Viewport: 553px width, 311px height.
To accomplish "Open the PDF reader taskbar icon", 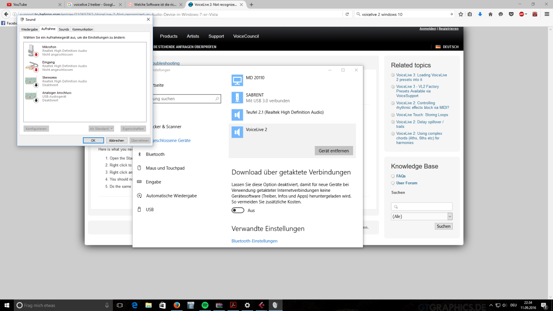I will coord(233,305).
